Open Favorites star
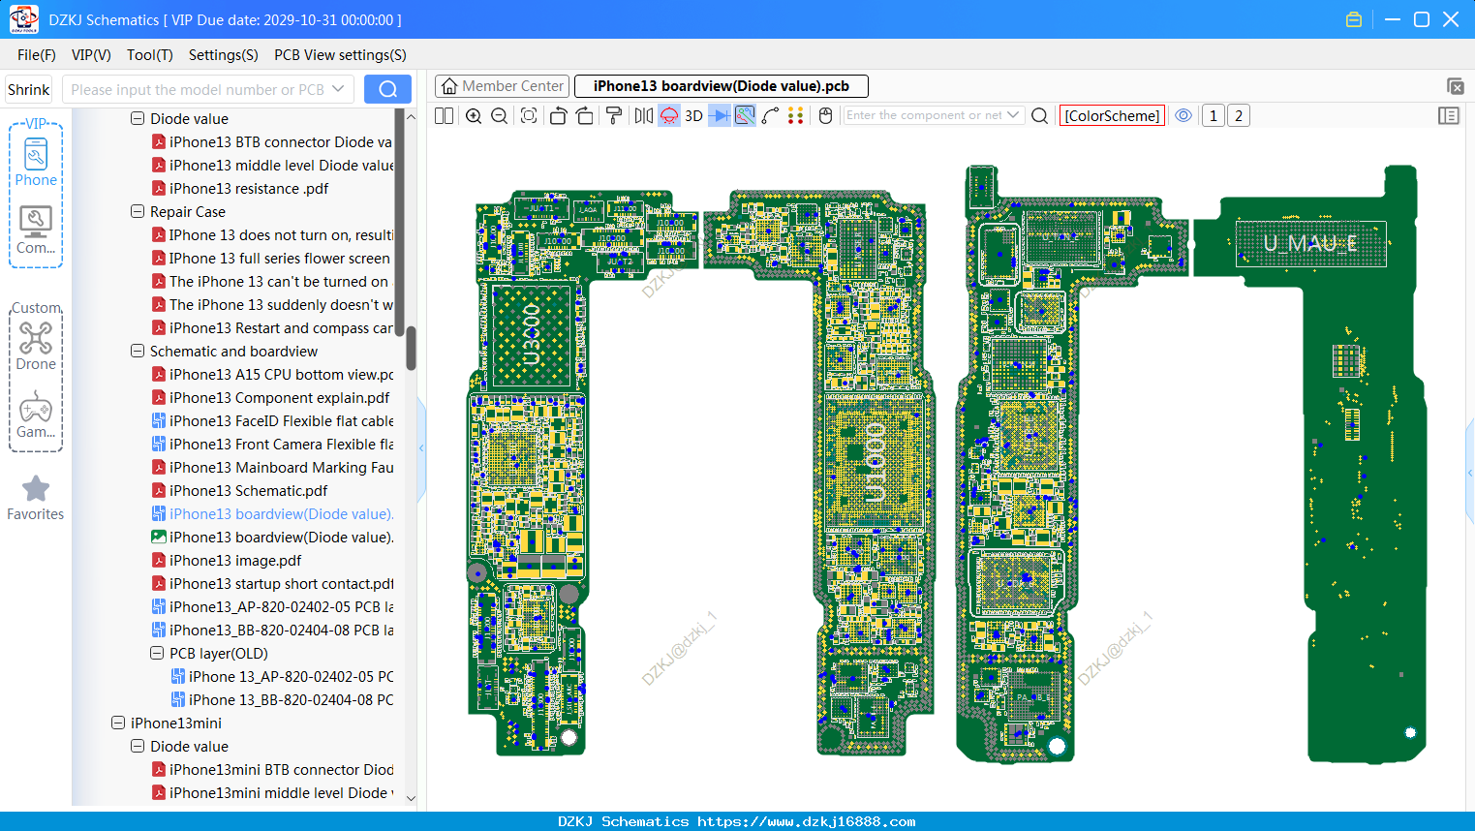The width and height of the screenshot is (1475, 831). point(36,498)
